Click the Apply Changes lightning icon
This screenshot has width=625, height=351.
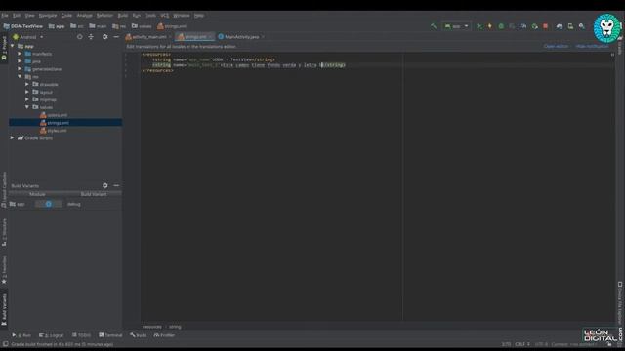pyautogui.click(x=490, y=26)
